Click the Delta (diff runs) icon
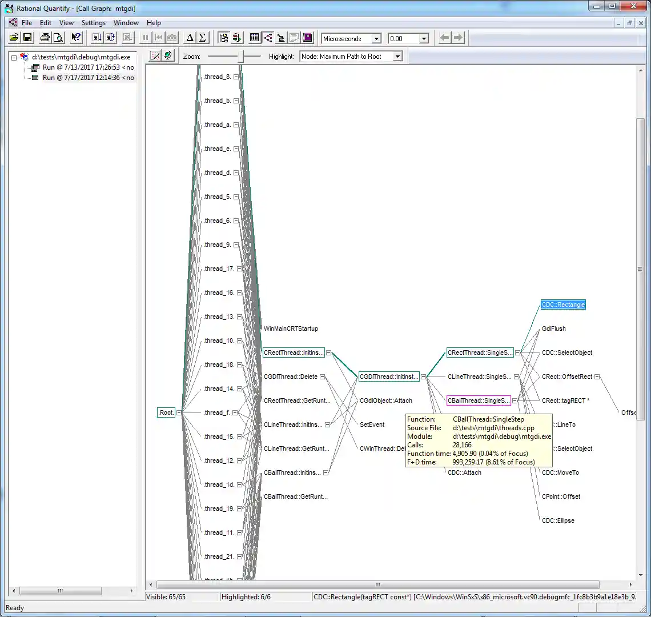This screenshot has height=617, width=651. (x=190, y=38)
